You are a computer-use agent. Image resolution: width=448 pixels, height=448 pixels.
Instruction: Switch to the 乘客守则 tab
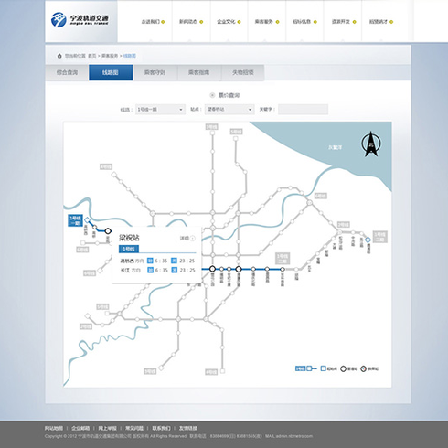pyautogui.click(x=155, y=72)
